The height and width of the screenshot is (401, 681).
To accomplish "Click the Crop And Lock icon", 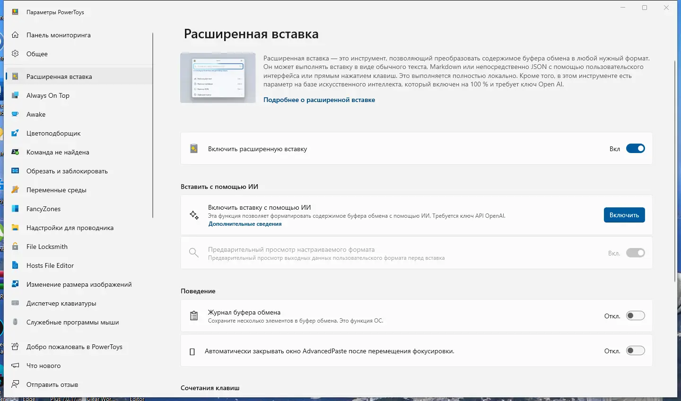I will [x=15, y=171].
